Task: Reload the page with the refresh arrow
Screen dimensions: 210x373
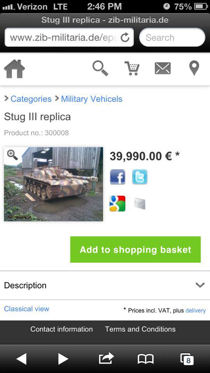Action: pyautogui.click(x=125, y=37)
